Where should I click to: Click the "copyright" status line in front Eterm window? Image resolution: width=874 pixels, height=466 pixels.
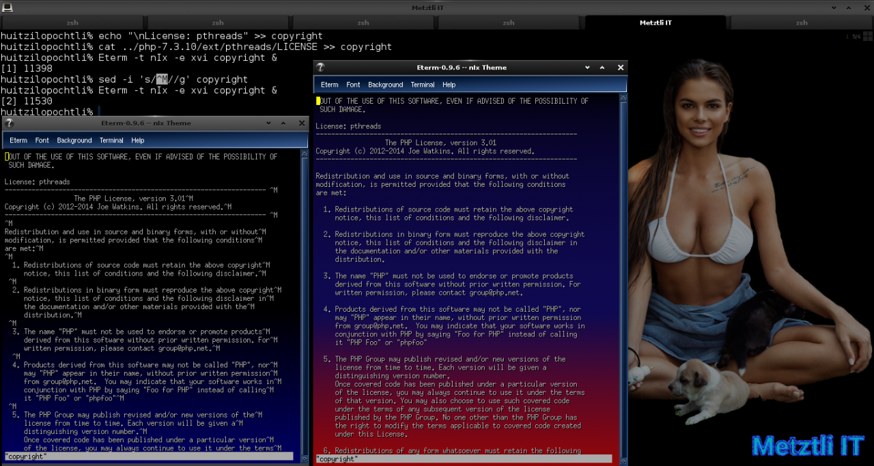click(x=464, y=459)
